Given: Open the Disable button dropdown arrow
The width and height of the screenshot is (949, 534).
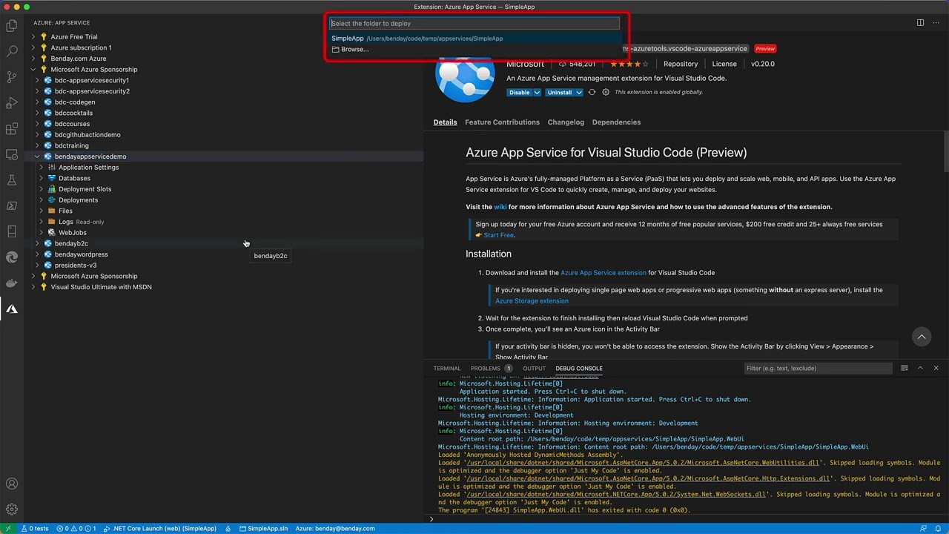Looking at the screenshot, I should click(x=537, y=93).
